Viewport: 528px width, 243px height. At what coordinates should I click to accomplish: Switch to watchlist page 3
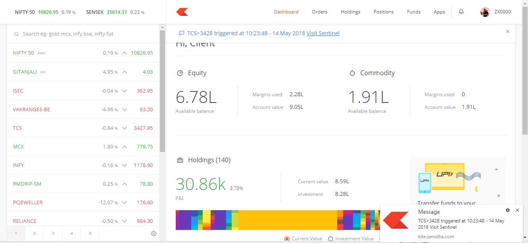[53, 234]
